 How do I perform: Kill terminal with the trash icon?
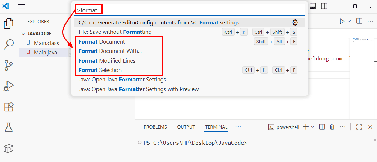[332, 127]
